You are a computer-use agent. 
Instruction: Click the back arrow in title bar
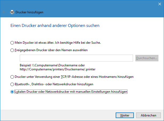(x=4, y=12)
